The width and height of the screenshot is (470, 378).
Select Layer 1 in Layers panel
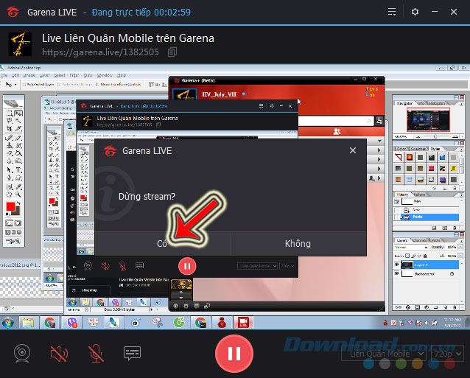(x=429, y=265)
